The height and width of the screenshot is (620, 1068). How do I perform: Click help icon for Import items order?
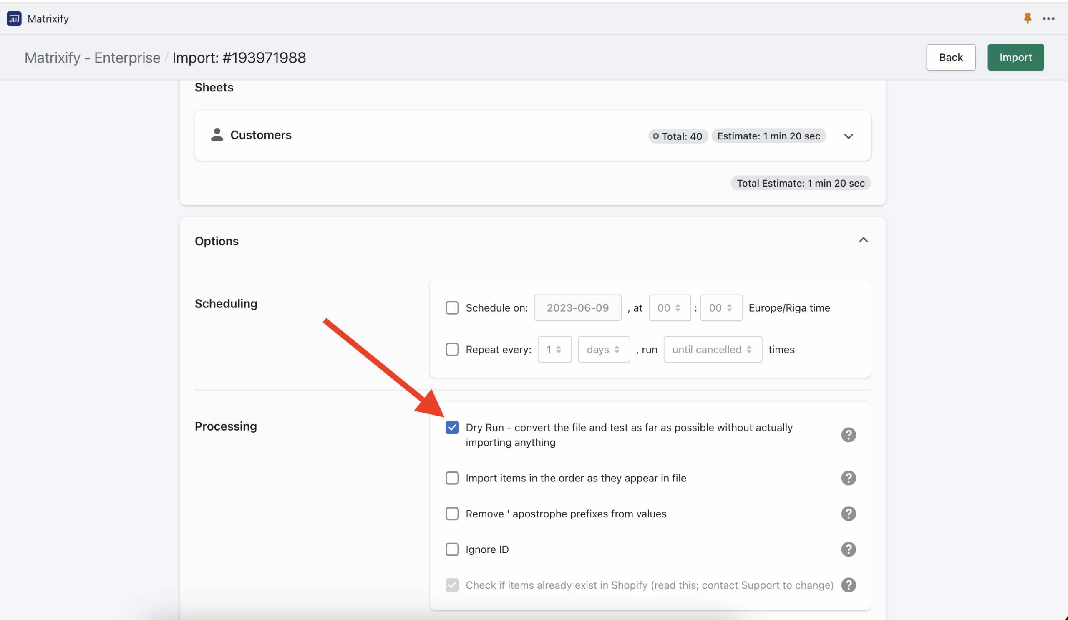[848, 478]
